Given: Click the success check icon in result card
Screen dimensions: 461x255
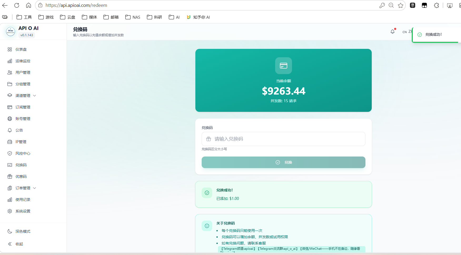Looking at the screenshot, I should (x=207, y=193).
